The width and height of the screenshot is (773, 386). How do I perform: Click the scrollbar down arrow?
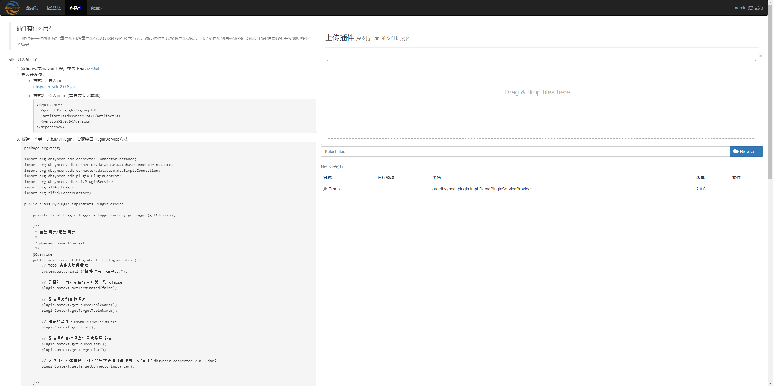pos(770,383)
